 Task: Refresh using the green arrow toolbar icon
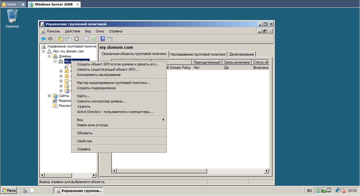pyautogui.click(x=93, y=39)
